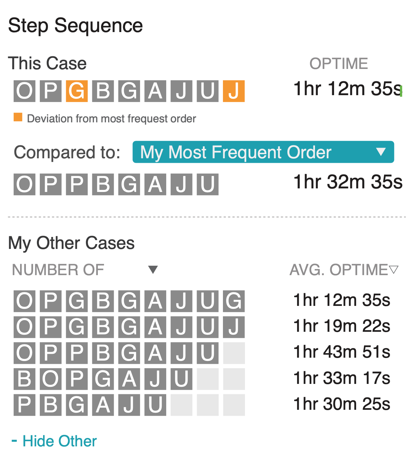Click the leading P step in the 1hr 30m 25s case
The image size is (418, 459).
click(x=24, y=405)
